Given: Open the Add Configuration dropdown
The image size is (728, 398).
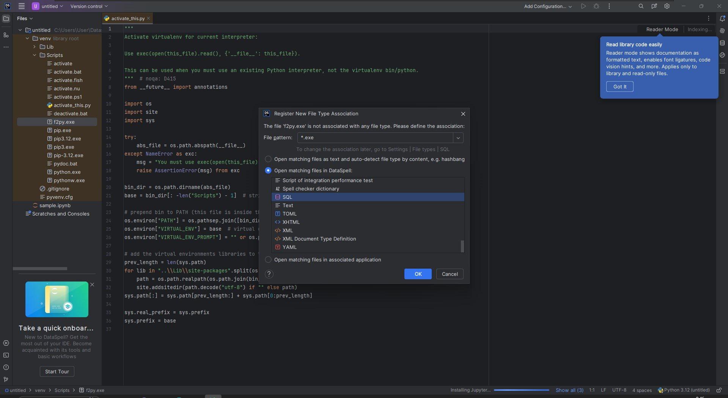Looking at the screenshot, I should (x=548, y=6).
